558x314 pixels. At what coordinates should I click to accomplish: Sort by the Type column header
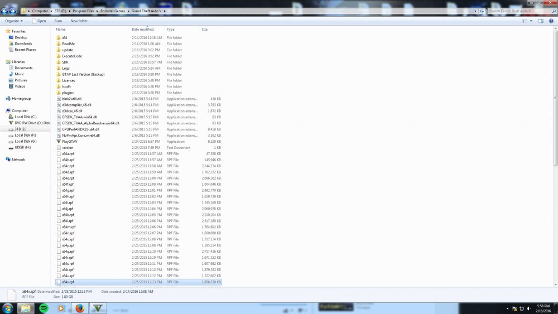[170, 29]
